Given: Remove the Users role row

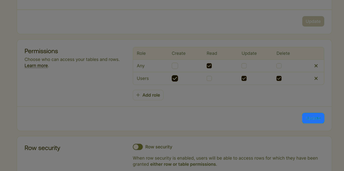Looking at the screenshot, I should 316,78.
